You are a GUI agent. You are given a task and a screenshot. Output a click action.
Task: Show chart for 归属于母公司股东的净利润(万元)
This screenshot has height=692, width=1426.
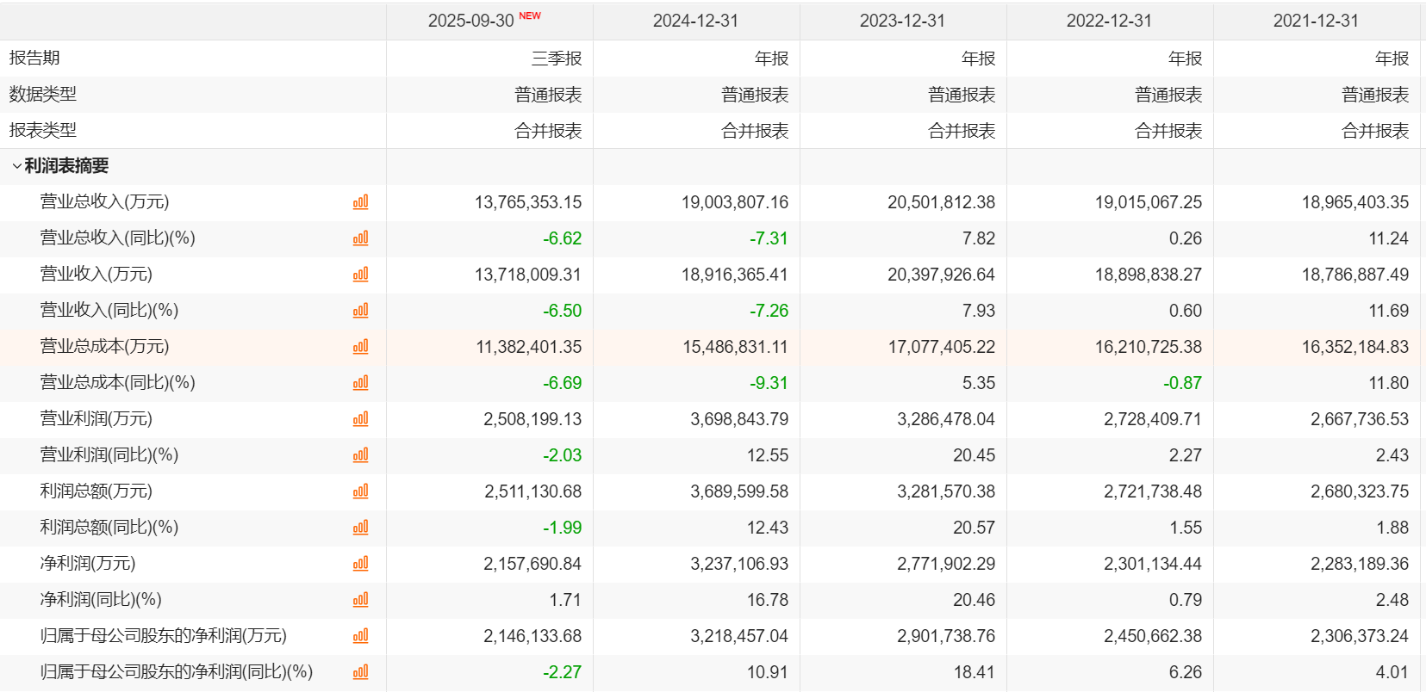coord(360,636)
